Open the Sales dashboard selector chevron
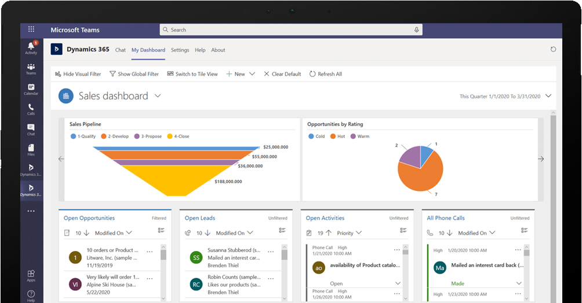The image size is (582, 303). [x=158, y=96]
